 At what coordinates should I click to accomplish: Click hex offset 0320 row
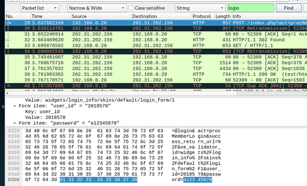(x=14, y=131)
